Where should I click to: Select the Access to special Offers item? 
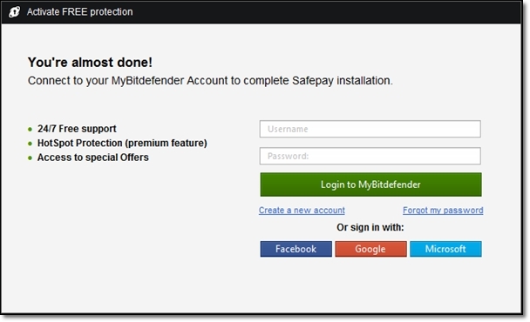(93, 158)
